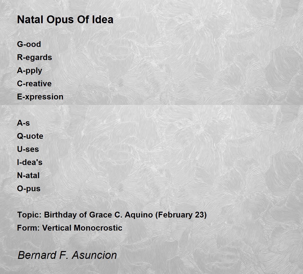Click the line A-s
Viewport: 303px width, 274px height.
(x=23, y=123)
